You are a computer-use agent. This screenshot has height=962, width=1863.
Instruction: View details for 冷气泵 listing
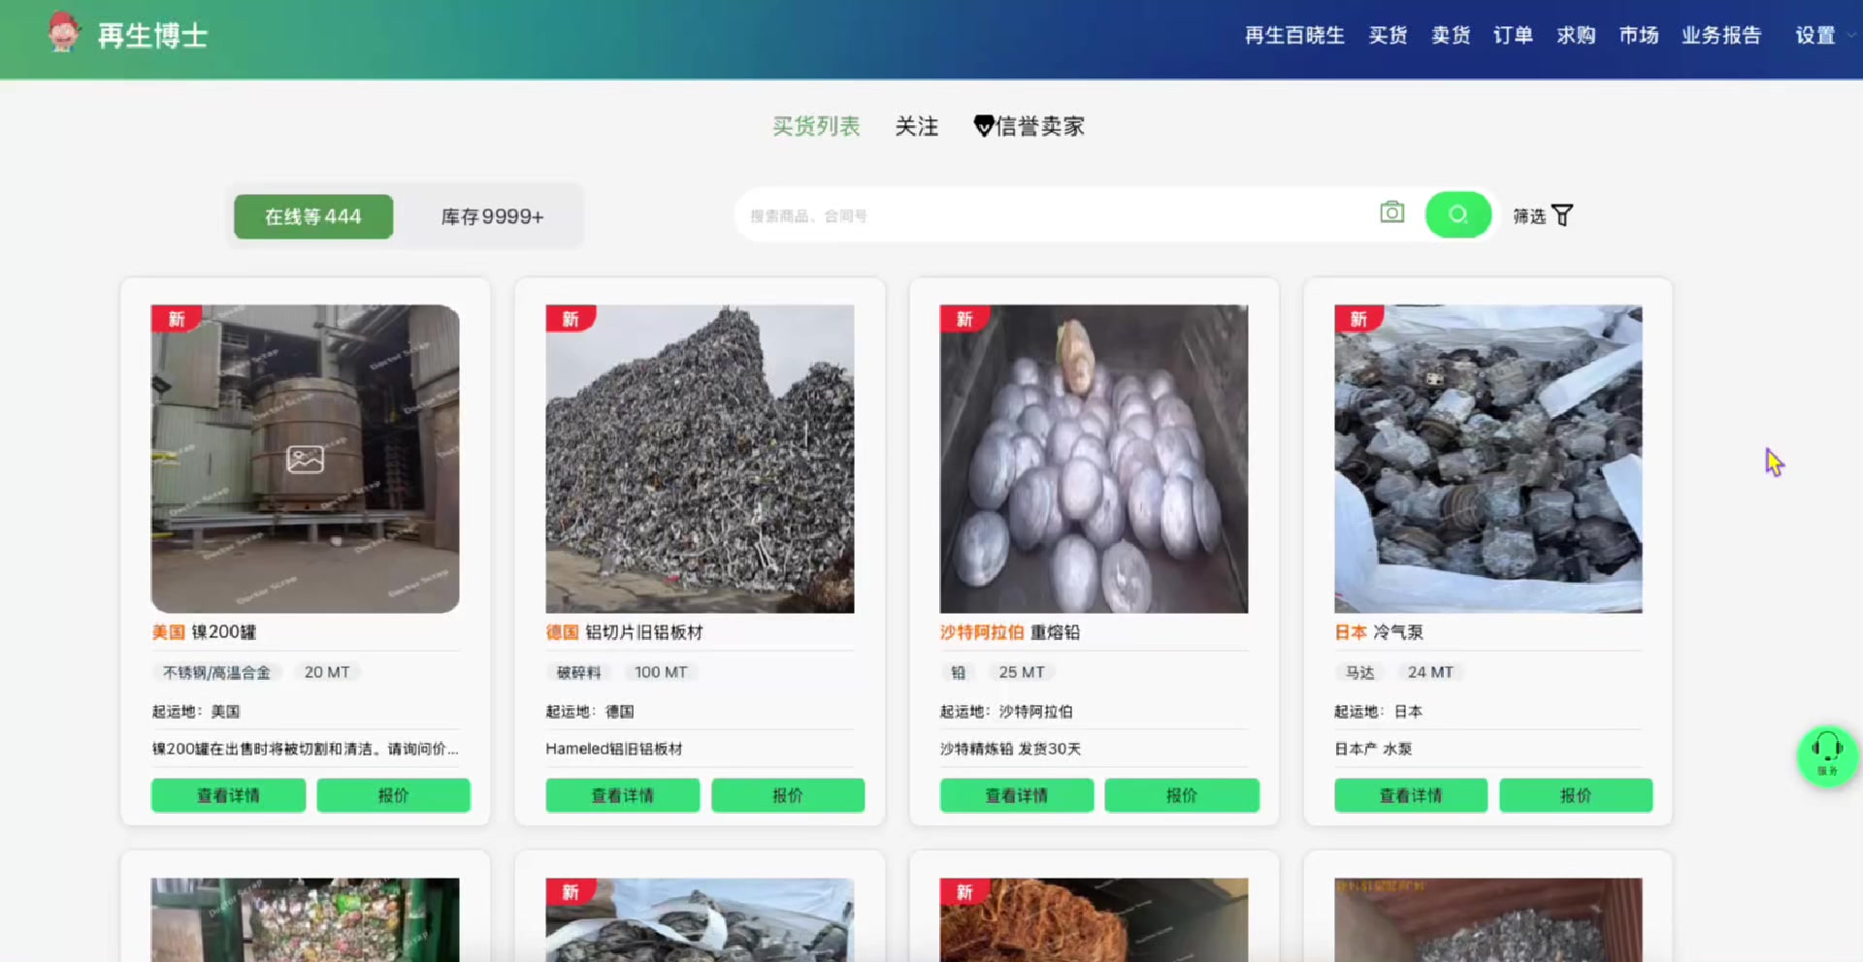[1411, 795]
